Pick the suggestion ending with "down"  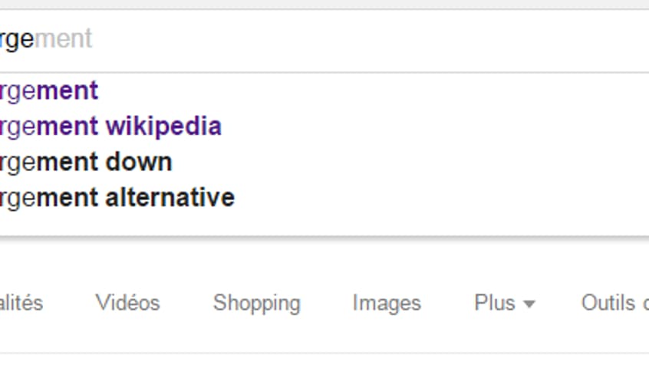tap(86, 162)
